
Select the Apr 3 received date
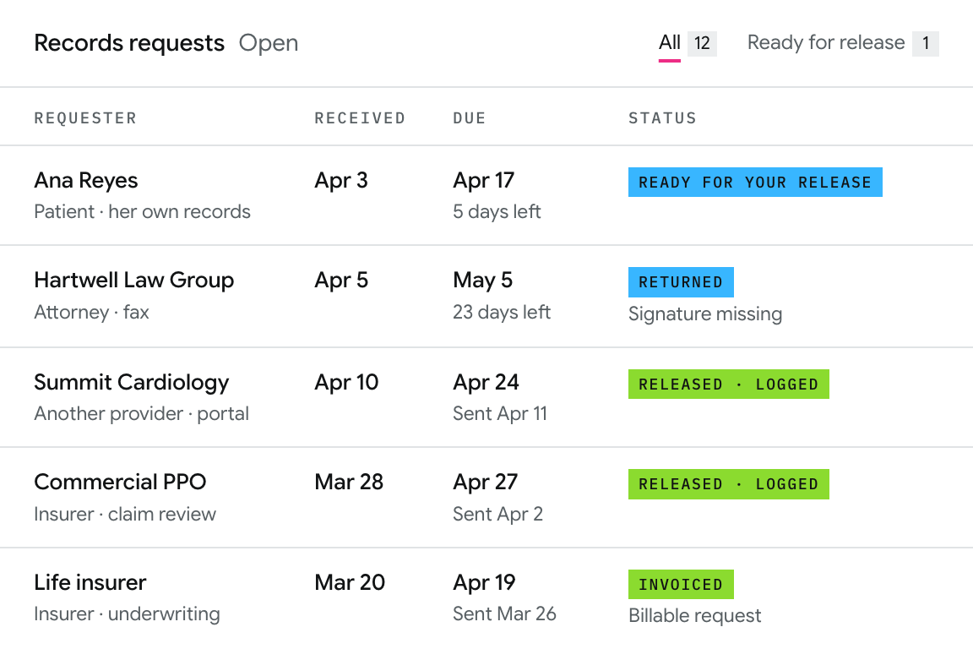(341, 180)
